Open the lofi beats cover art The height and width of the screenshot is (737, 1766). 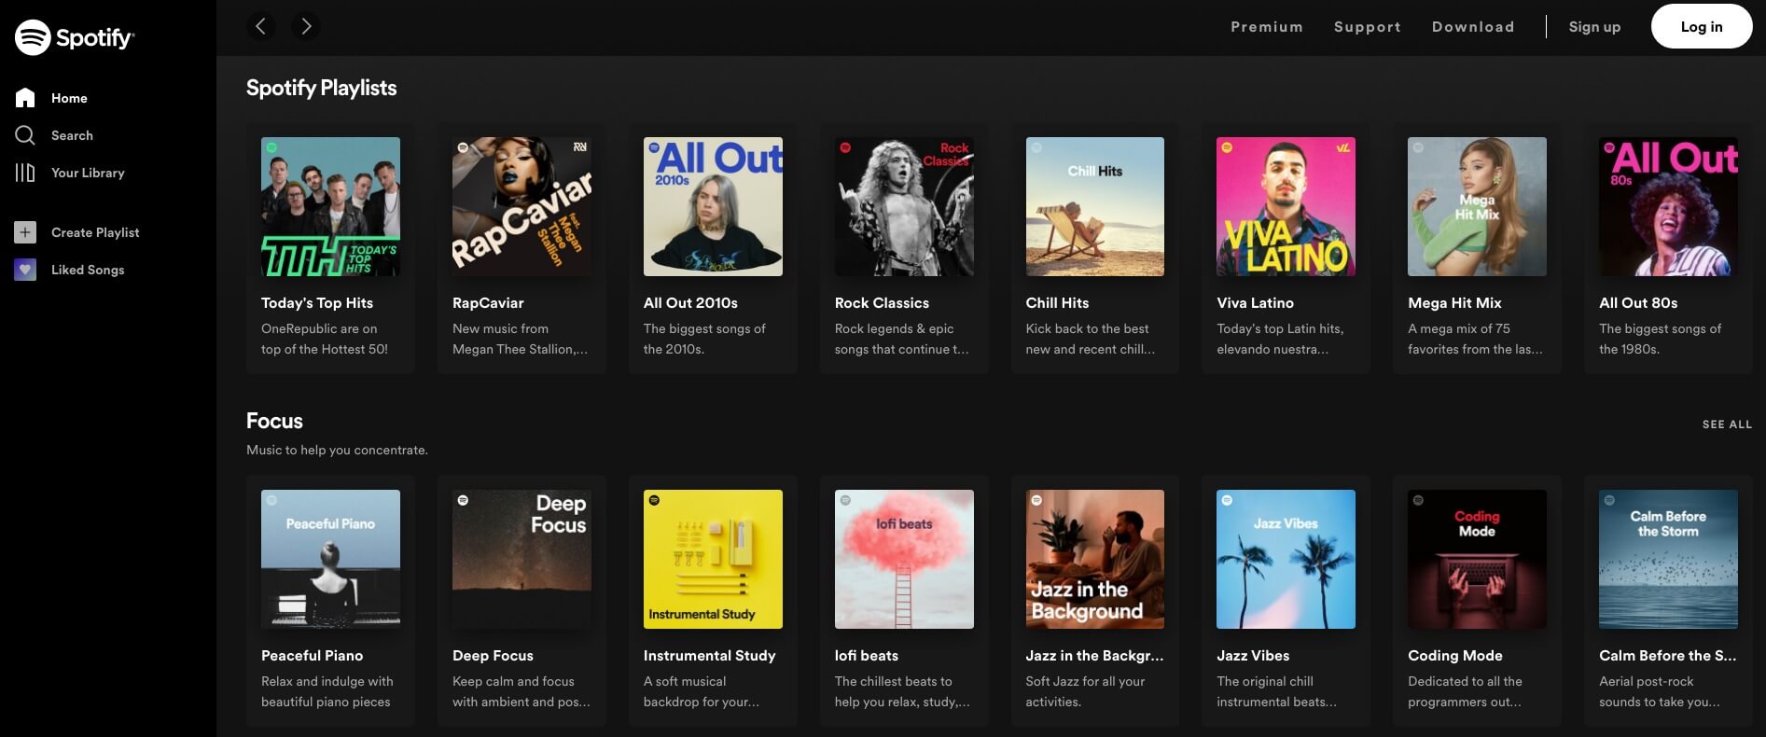(904, 559)
